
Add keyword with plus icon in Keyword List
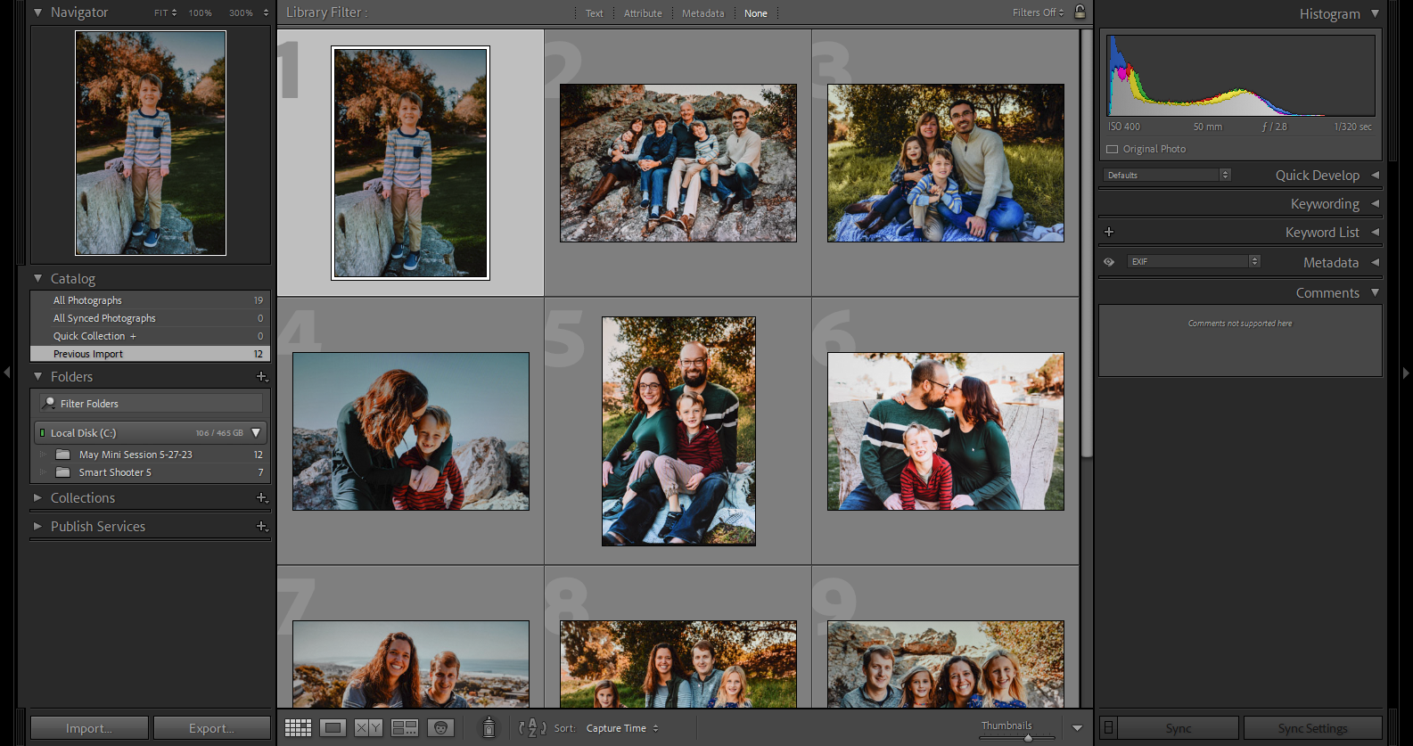1109,232
